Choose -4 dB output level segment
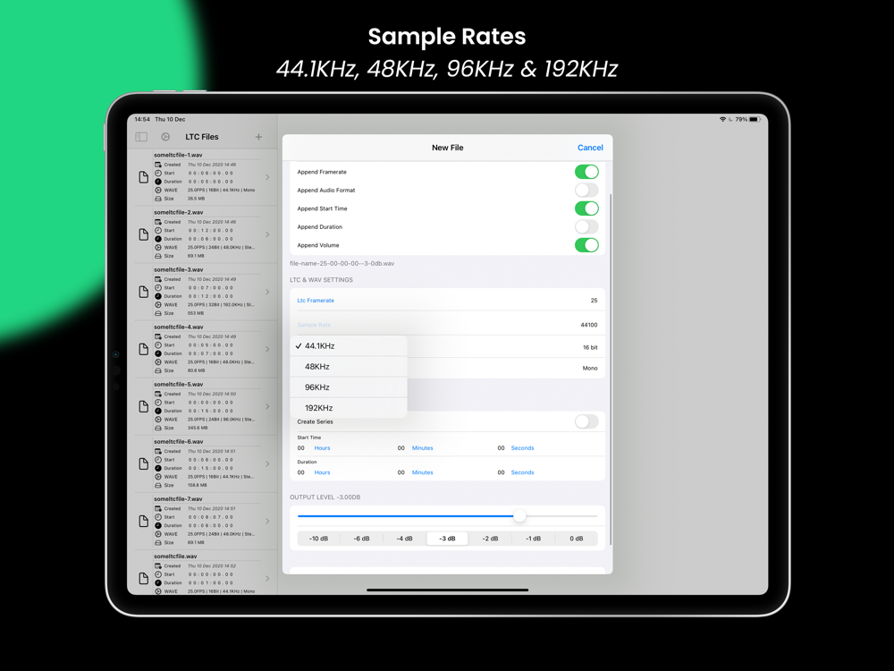 point(405,539)
